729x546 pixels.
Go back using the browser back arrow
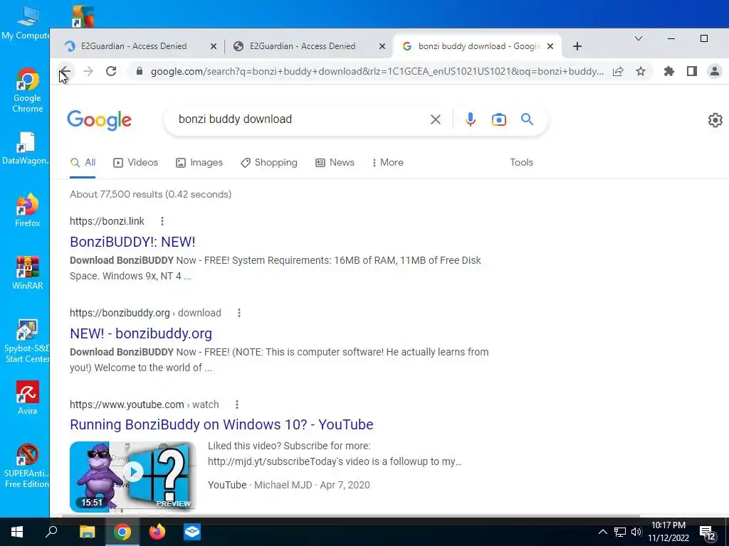(65, 71)
